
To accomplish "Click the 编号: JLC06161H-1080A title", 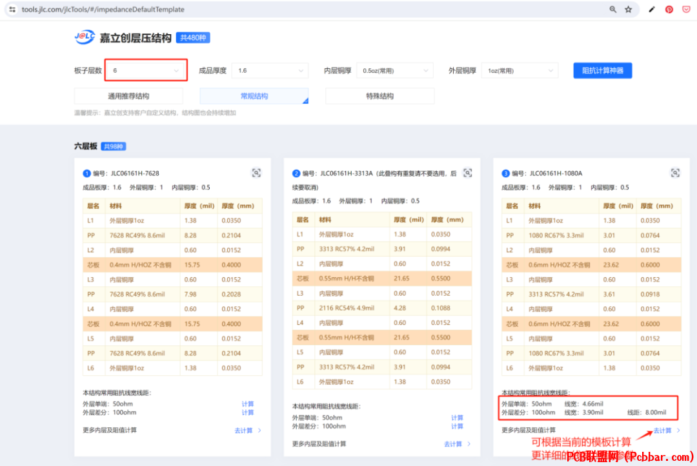I will [547, 173].
